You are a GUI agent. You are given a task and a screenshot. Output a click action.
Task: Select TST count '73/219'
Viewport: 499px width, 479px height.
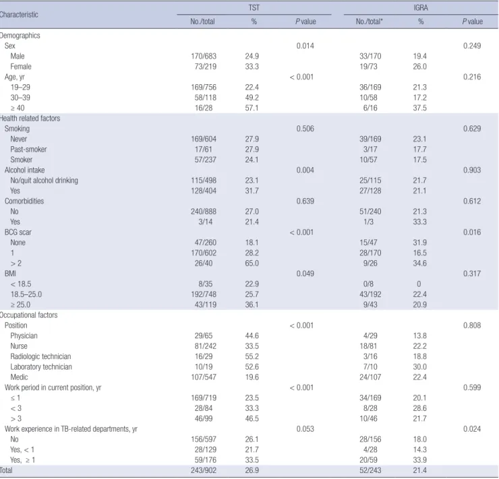206,67
